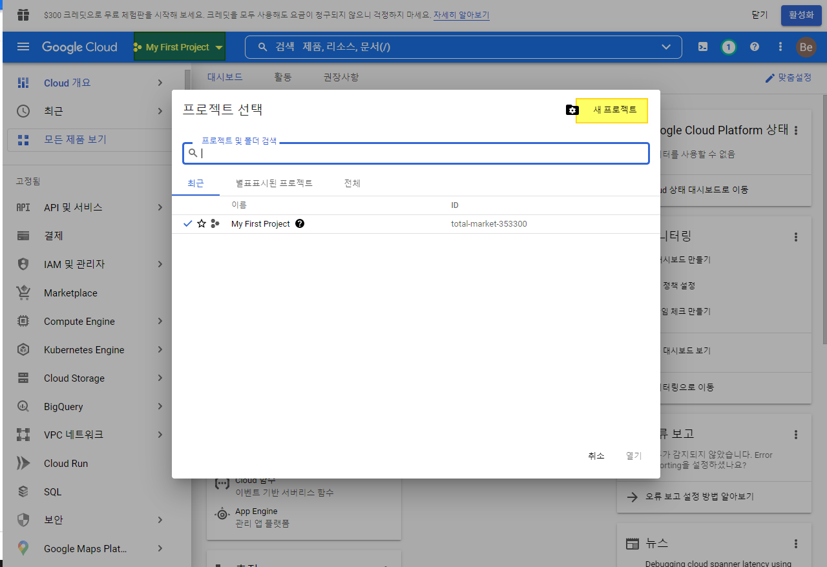Click the Compute Engine chip icon
This screenshot has width=827, height=567.
pyautogui.click(x=23, y=321)
